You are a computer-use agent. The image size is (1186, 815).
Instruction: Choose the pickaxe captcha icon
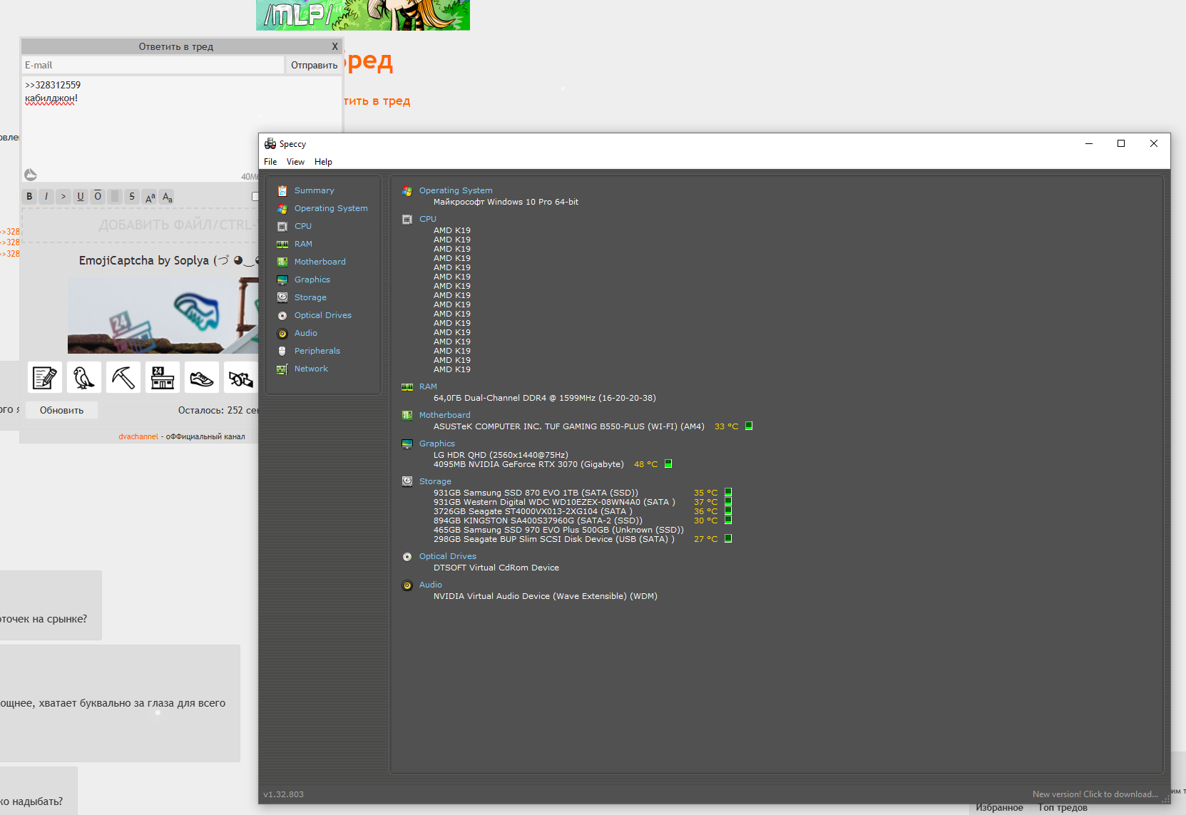[x=123, y=377]
